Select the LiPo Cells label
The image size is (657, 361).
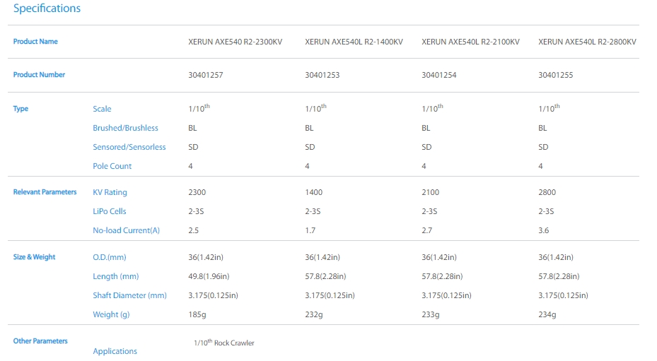[x=109, y=211]
